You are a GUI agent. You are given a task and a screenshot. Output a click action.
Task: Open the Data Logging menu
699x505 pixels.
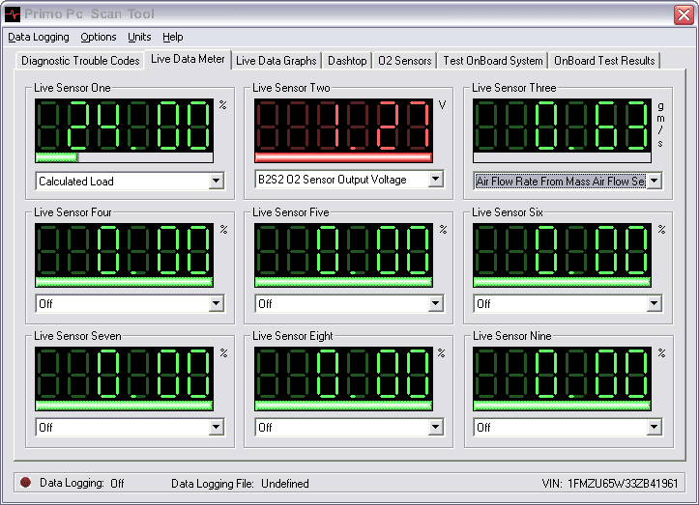coord(39,38)
